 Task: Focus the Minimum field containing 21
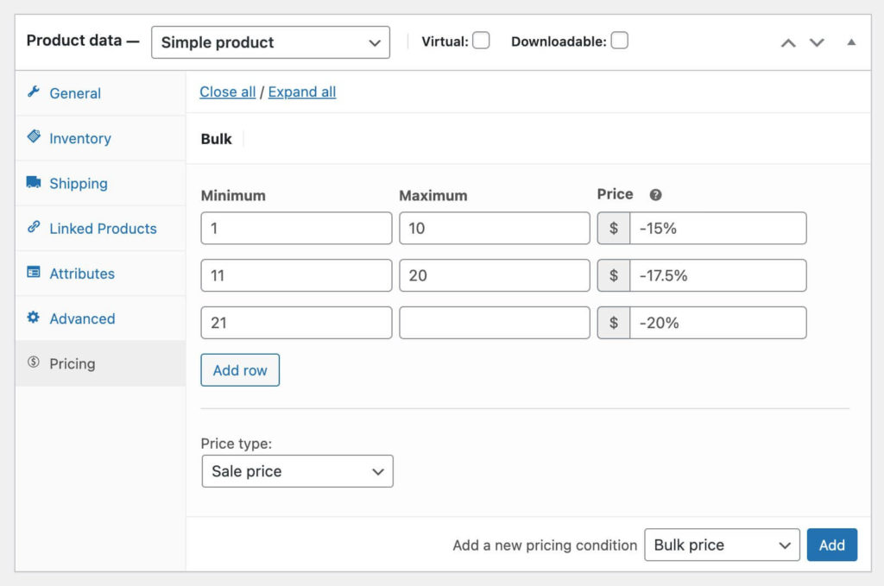[x=297, y=323]
